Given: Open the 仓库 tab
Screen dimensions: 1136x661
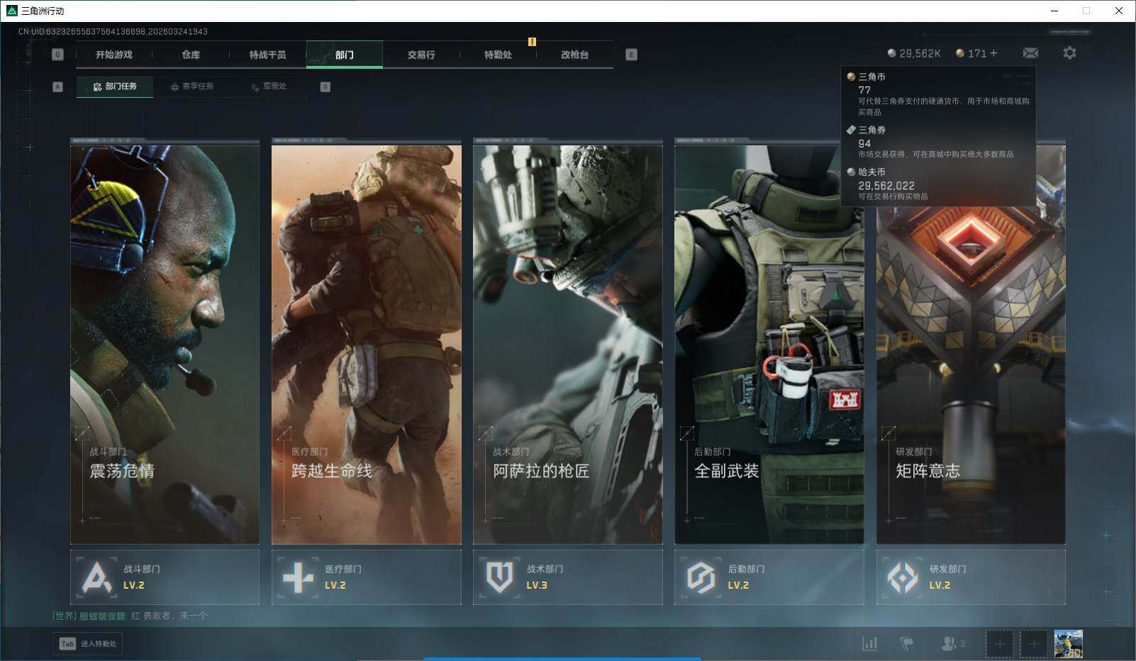Looking at the screenshot, I should pyautogui.click(x=191, y=55).
